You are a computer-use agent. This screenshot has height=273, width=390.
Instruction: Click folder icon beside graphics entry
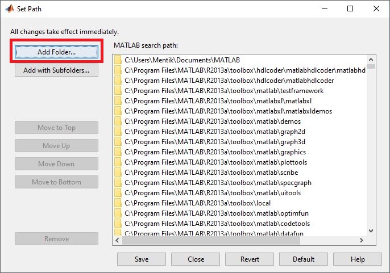(x=118, y=152)
